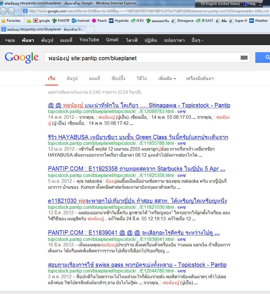Open the สีส้ม bookmark

click(221, 21)
